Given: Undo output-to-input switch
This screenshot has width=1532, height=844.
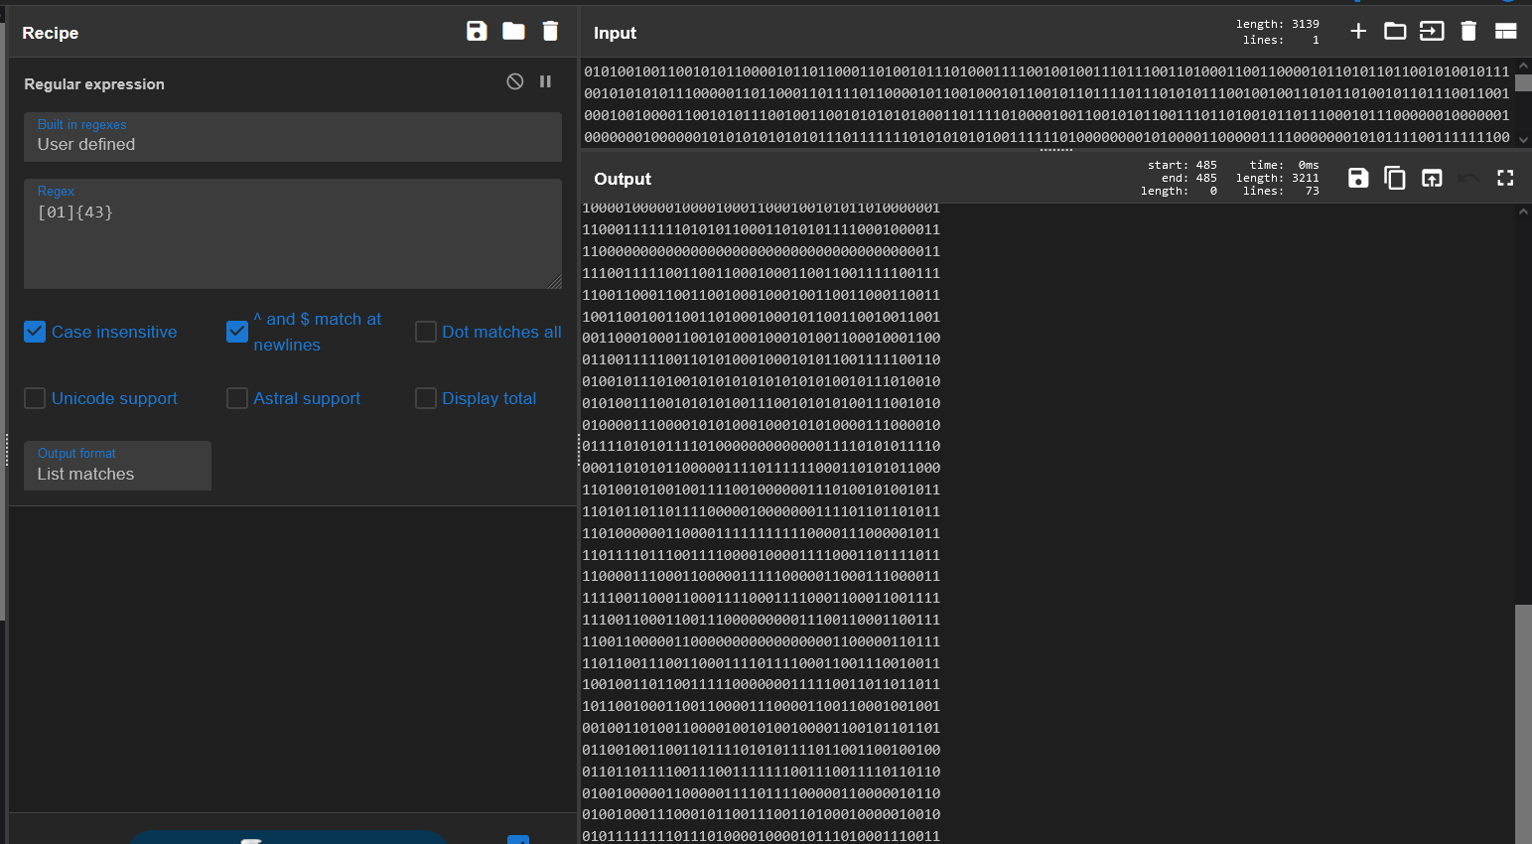Looking at the screenshot, I should click(1468, 178).
